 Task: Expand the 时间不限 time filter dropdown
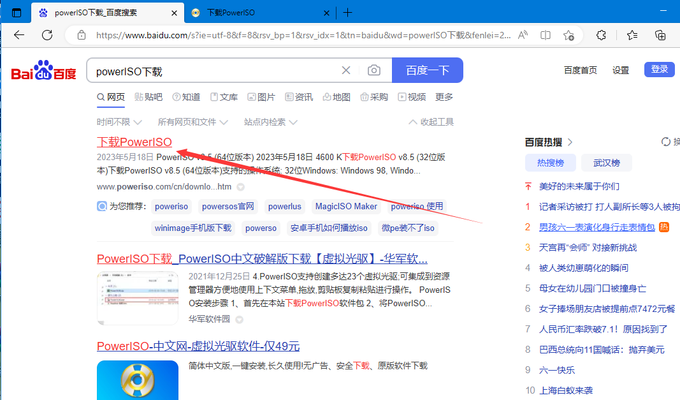click(119, 122)
